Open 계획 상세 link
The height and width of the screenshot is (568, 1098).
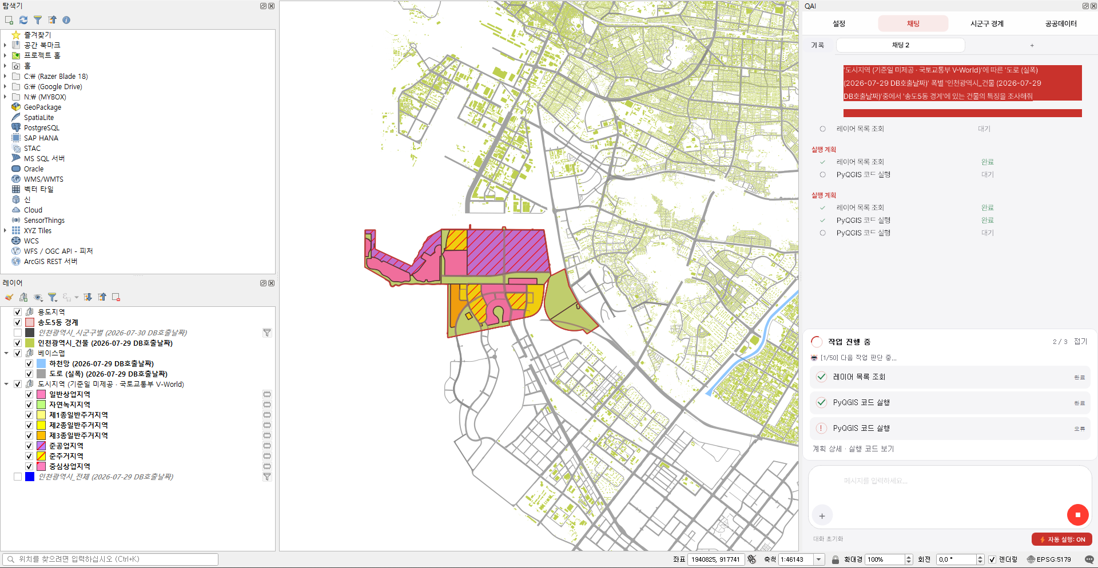point(827,449)
